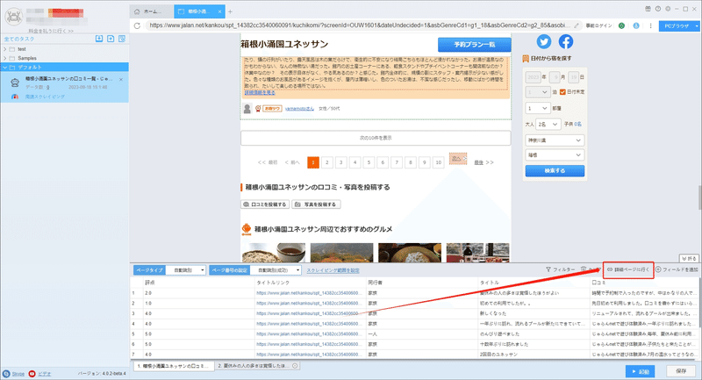This screenshot has height=380, width=702.
Task: Click the user avatar icon
Action: tap(13, 17)
